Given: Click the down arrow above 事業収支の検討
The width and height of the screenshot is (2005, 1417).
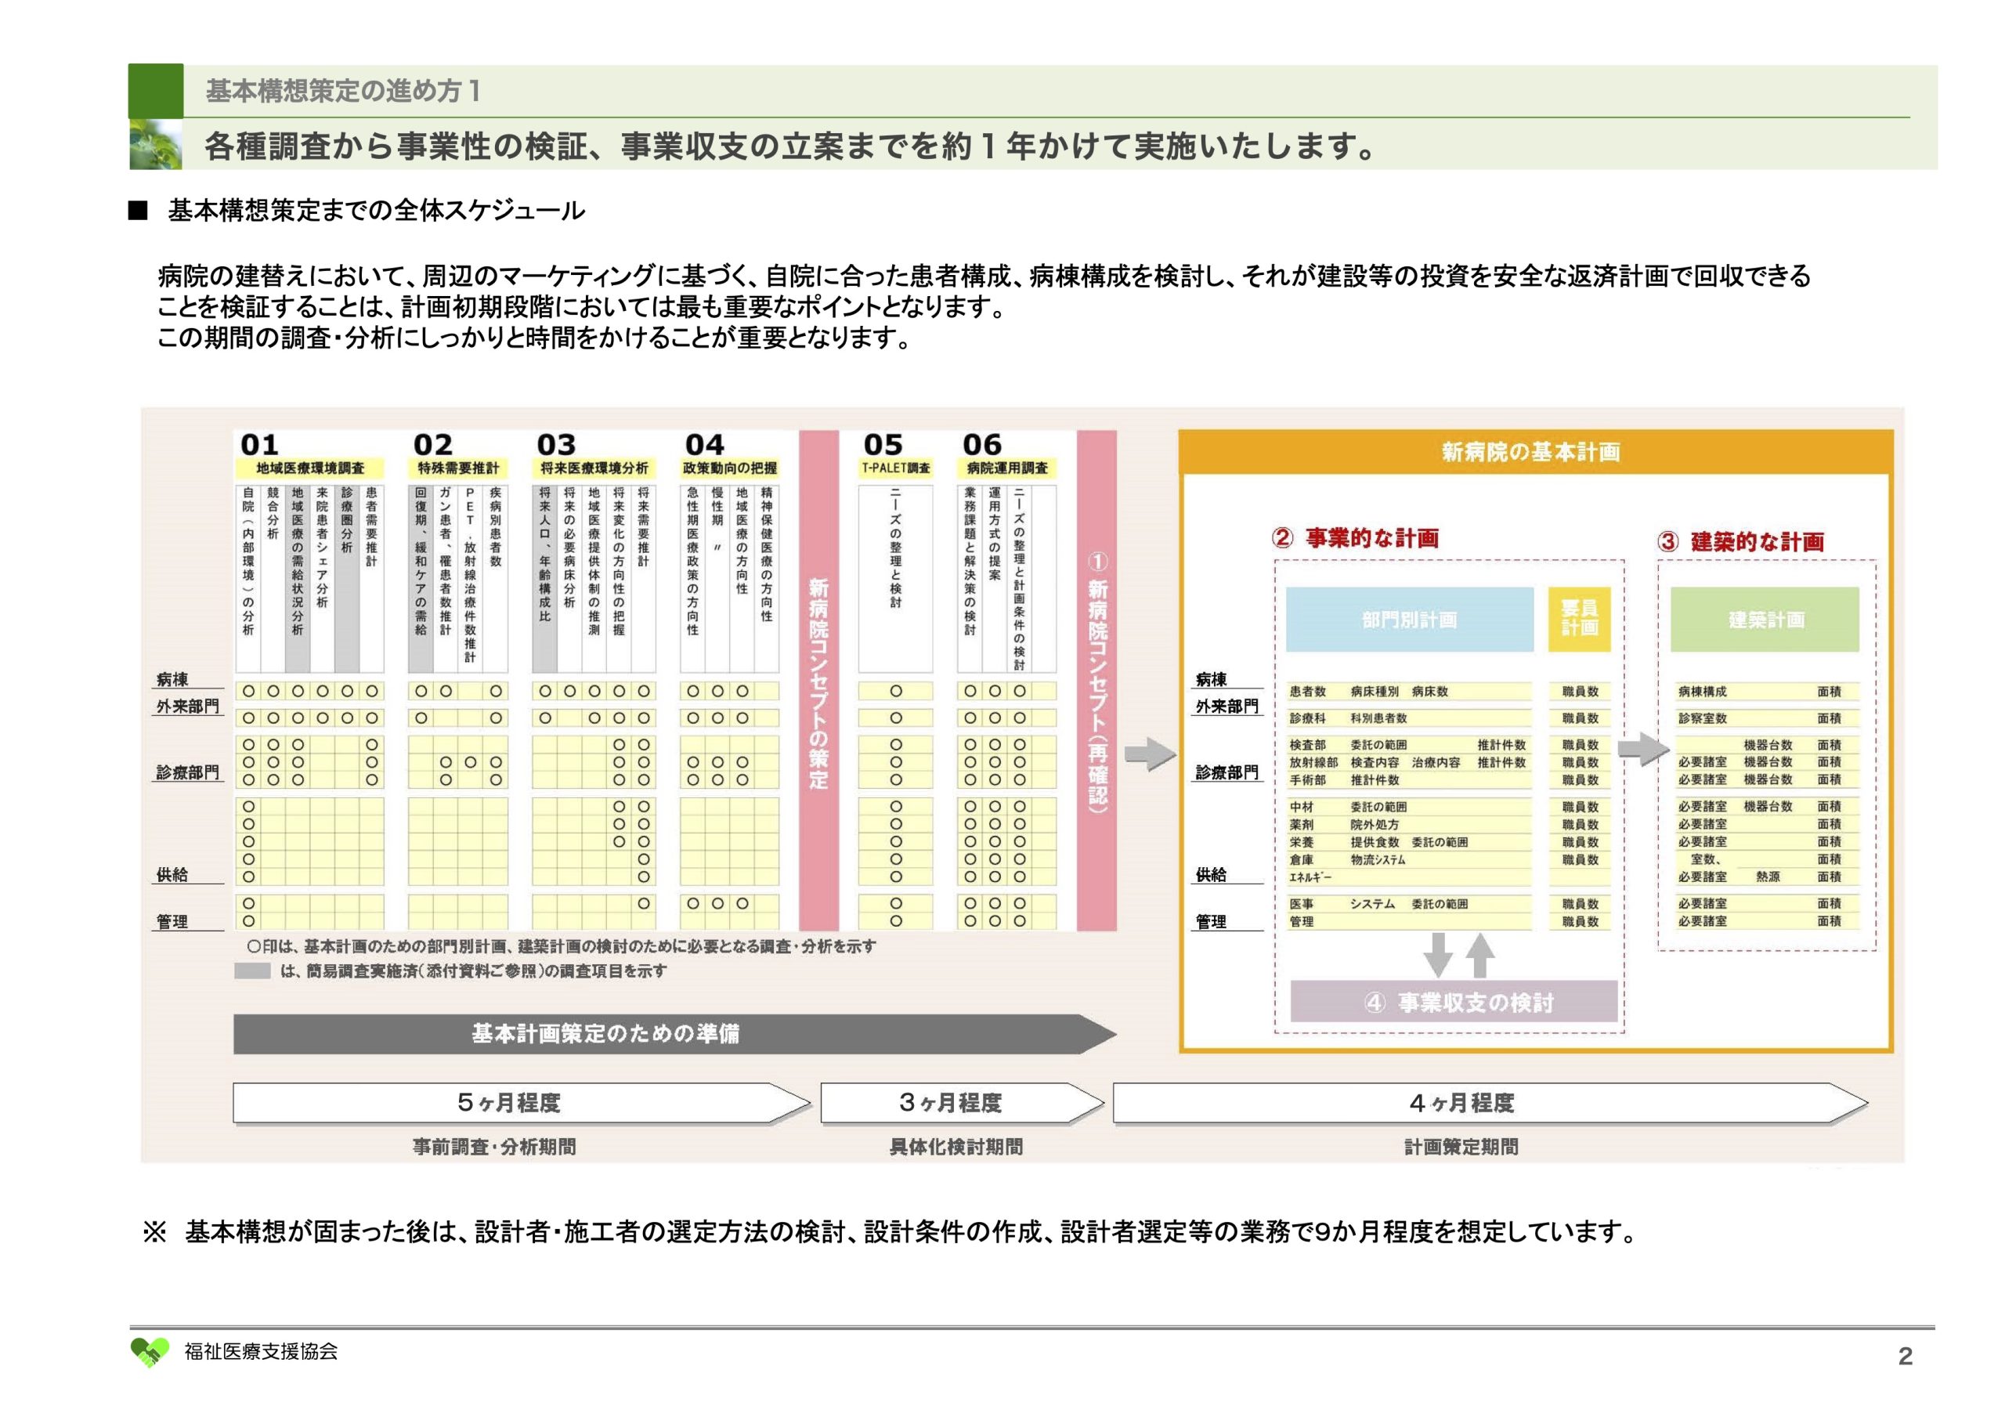Looking at the screenshot, I should tap(1437, 955).
